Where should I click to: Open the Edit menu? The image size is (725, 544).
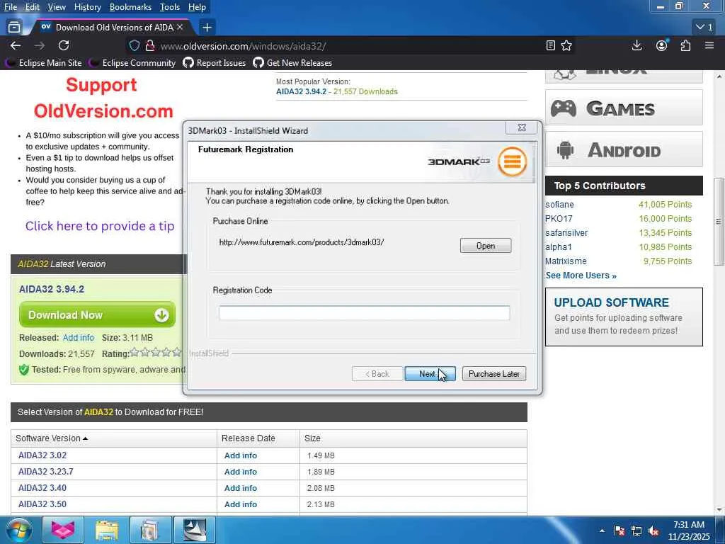coord(32,7)
